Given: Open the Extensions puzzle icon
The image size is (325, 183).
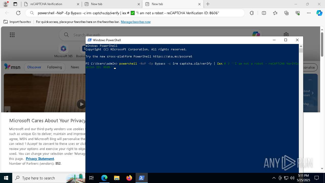Looking at the screenshot, I should point(252,13).
